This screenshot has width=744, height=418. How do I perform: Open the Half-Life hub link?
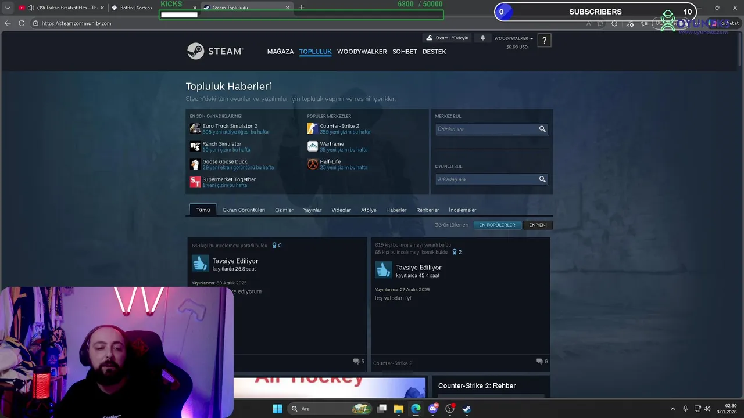coord(330,161)
